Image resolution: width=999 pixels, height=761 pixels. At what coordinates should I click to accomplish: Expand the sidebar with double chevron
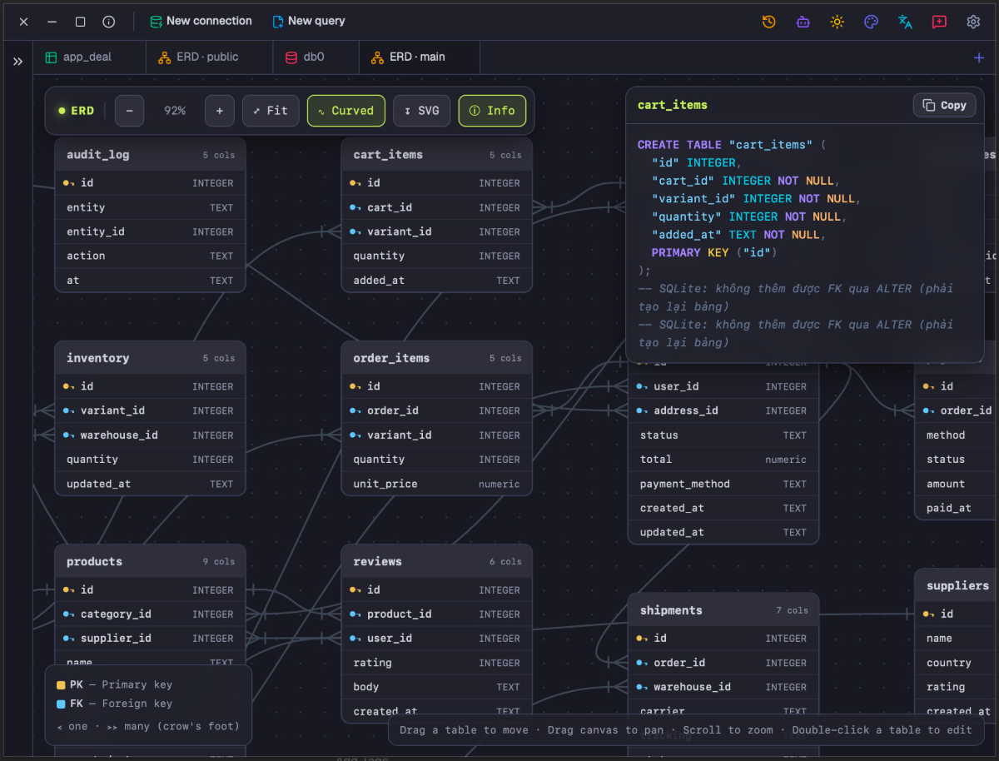[17, 62]
